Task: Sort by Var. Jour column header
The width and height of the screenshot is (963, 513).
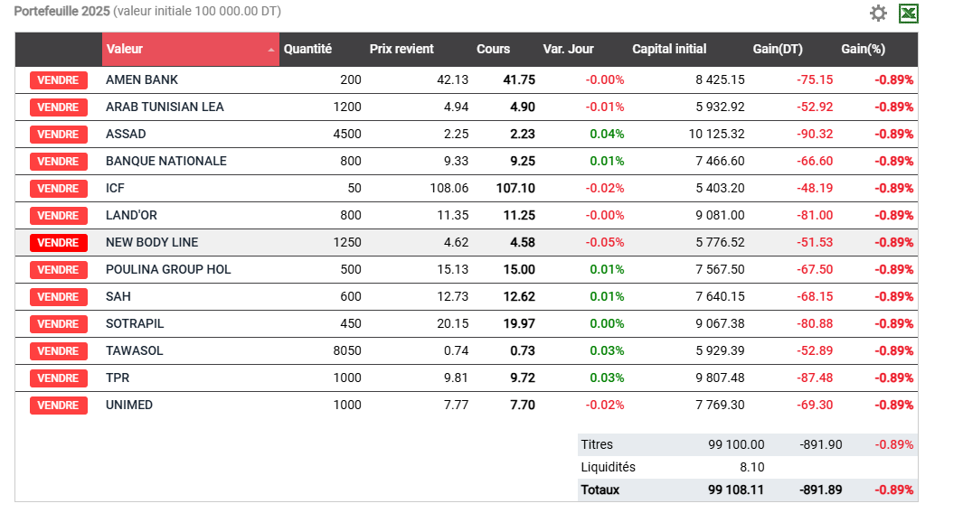Action: coord(568,49)
